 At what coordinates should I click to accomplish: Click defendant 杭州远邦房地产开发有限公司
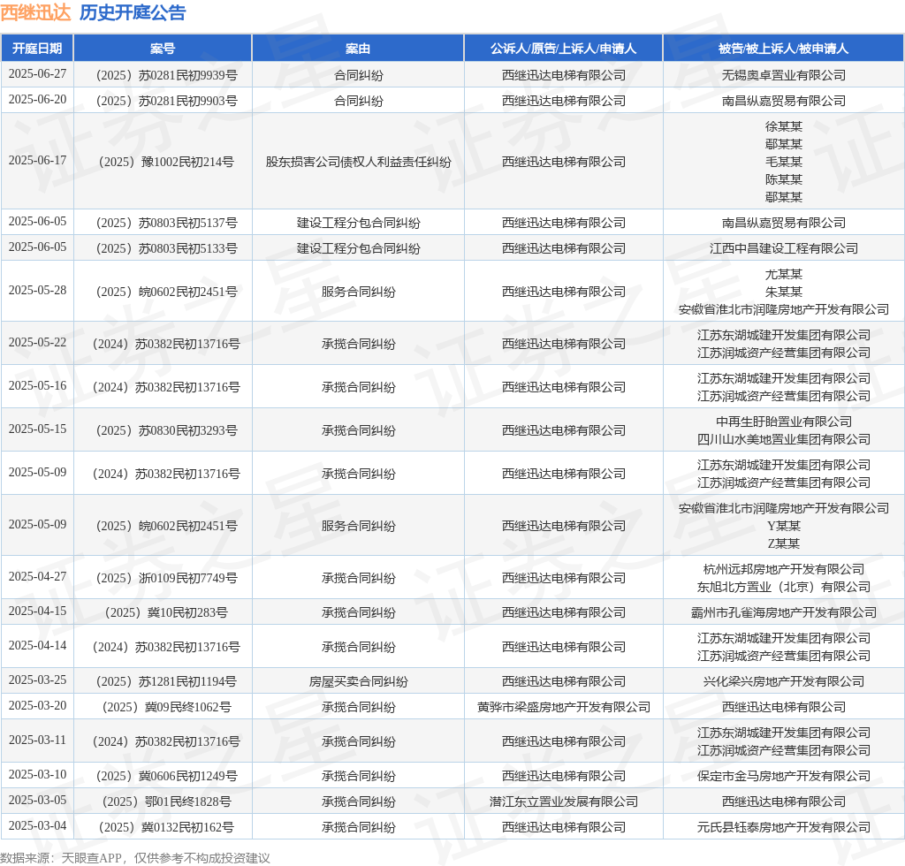[783, 569]
